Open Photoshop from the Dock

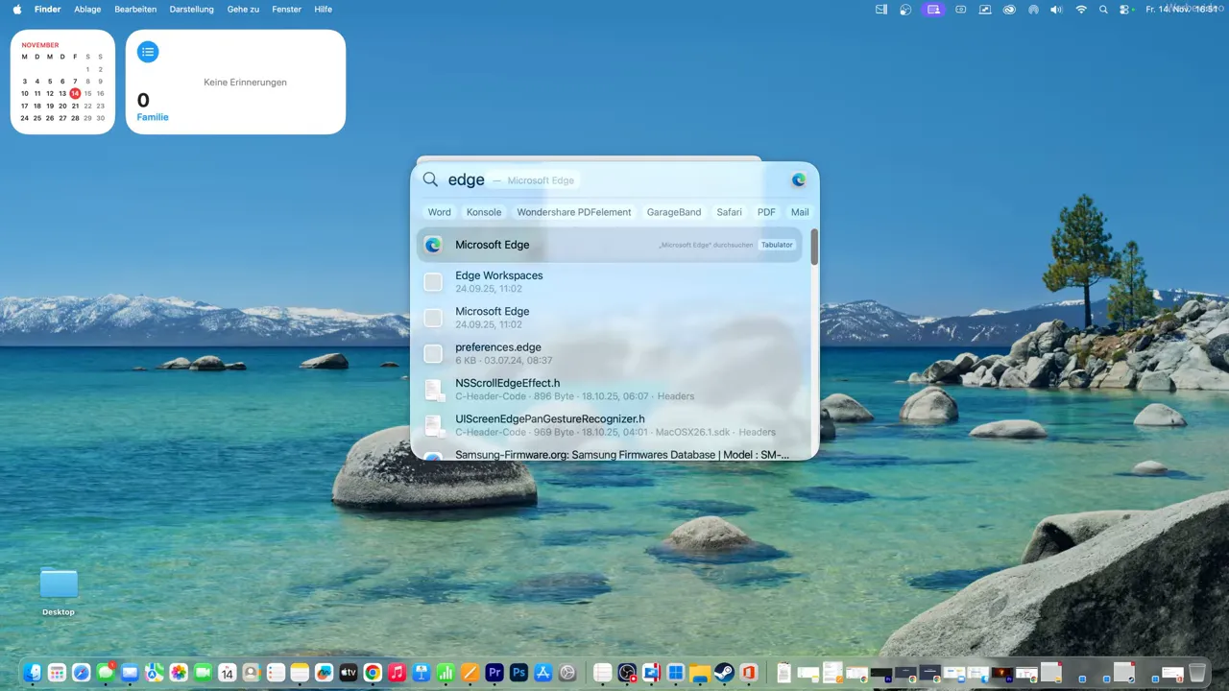(x=518, y=672)
